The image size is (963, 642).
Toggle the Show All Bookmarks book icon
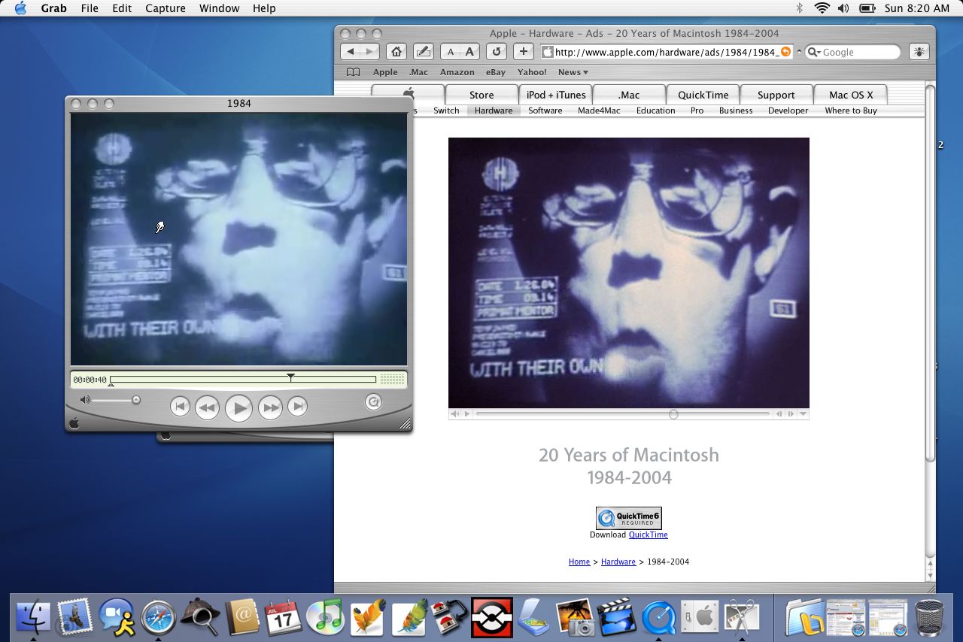[x=353, y=72]
